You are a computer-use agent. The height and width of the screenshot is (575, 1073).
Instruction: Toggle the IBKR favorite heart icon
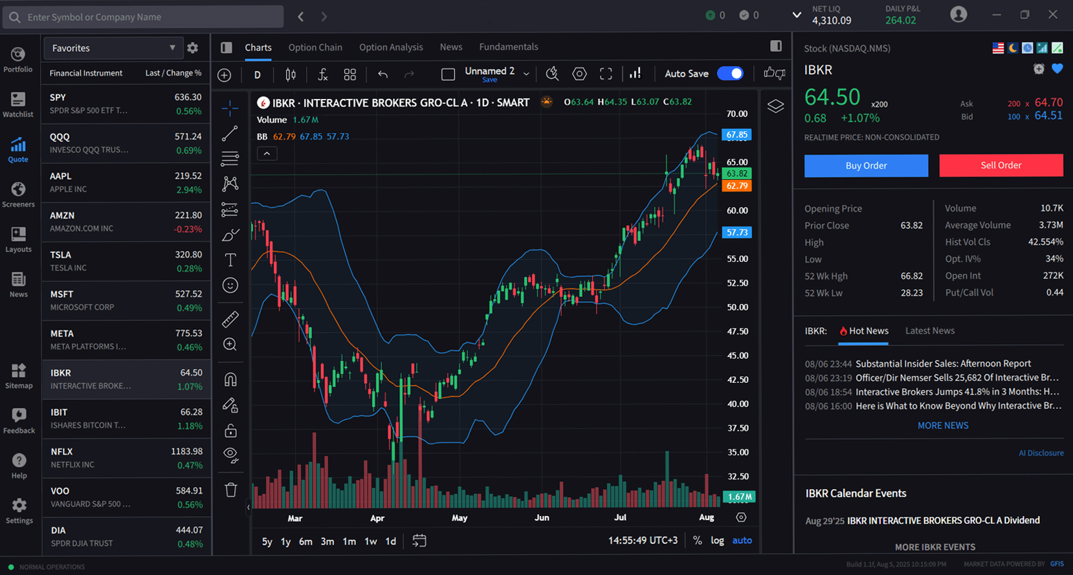1057,69
